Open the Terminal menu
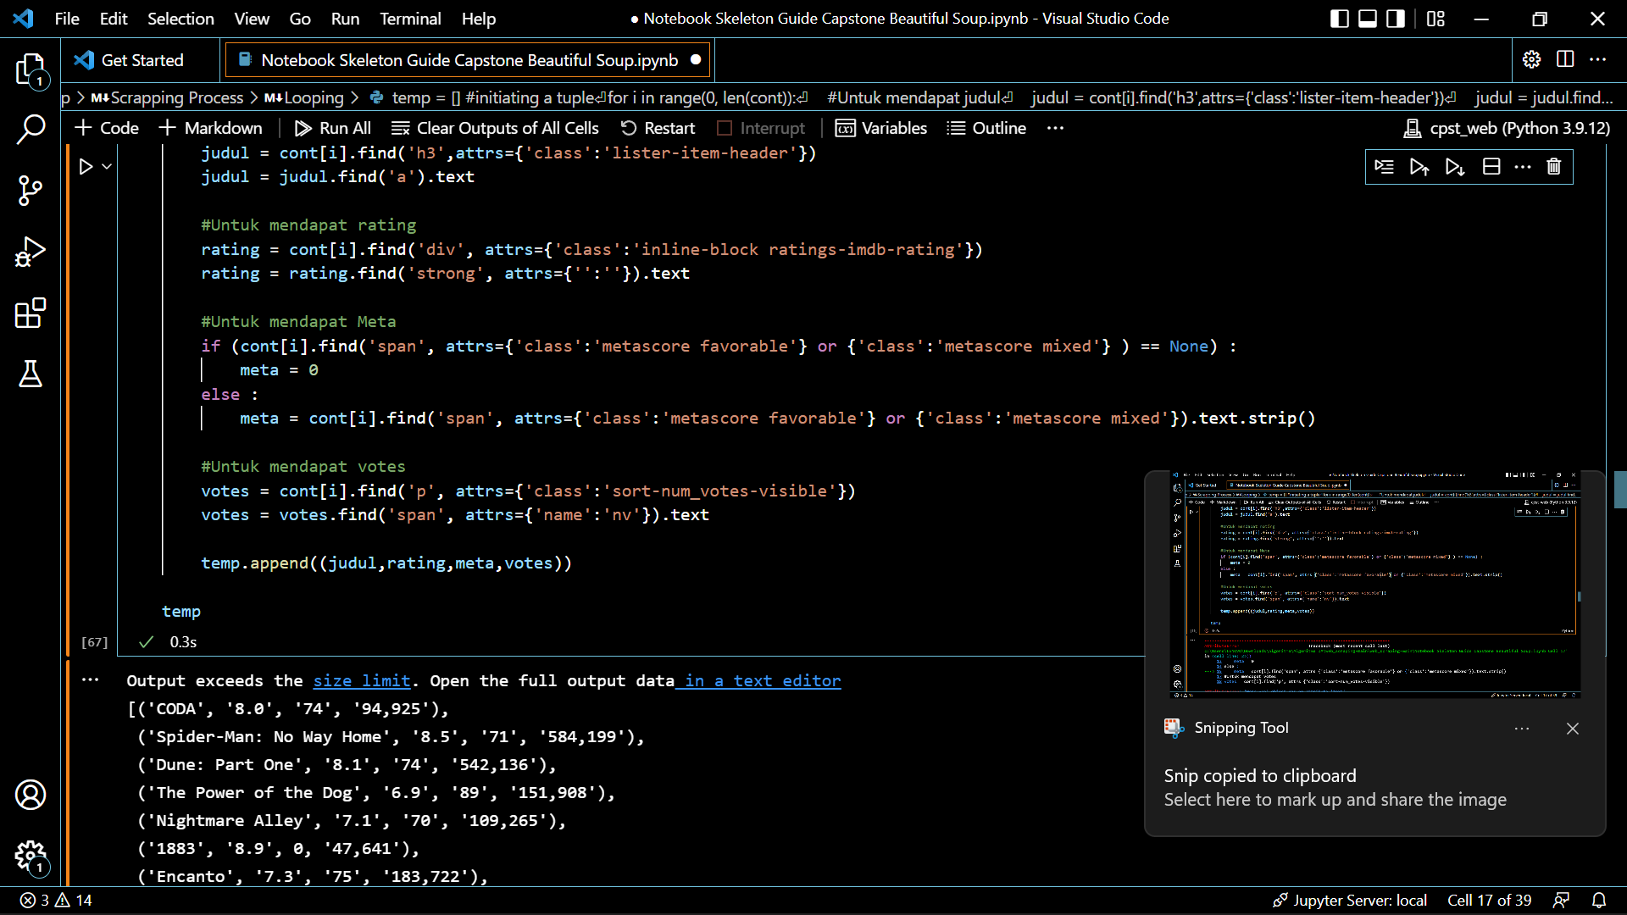This screenshot has height=915, width=1627. tap(410, 19)
